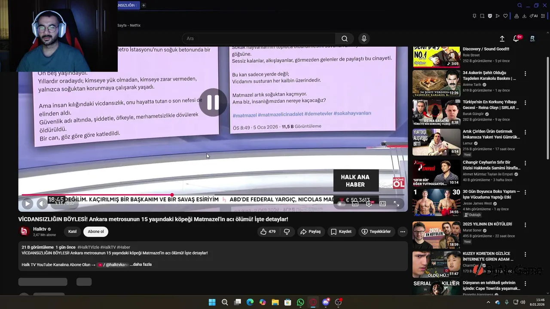
Task: Open WhatsApp from the taskbar
Action: pos(300,302)
